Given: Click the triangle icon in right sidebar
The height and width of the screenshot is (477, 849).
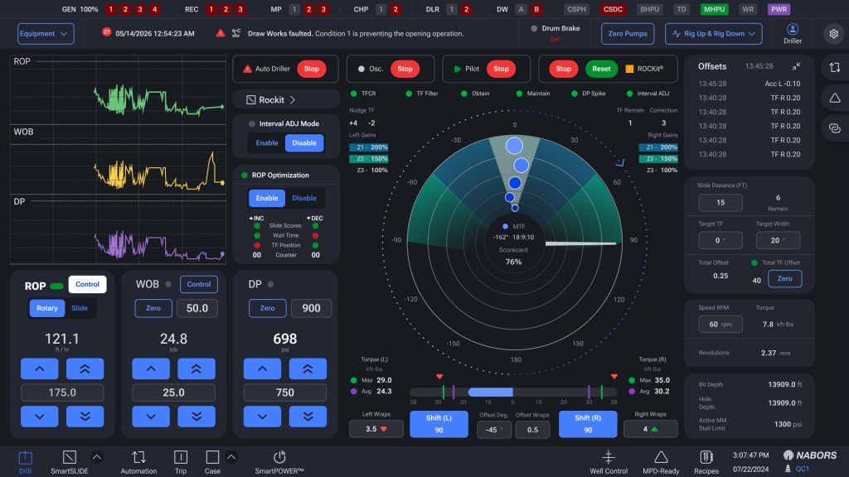Looking at the screenshot, I should (x=834, y=98).
